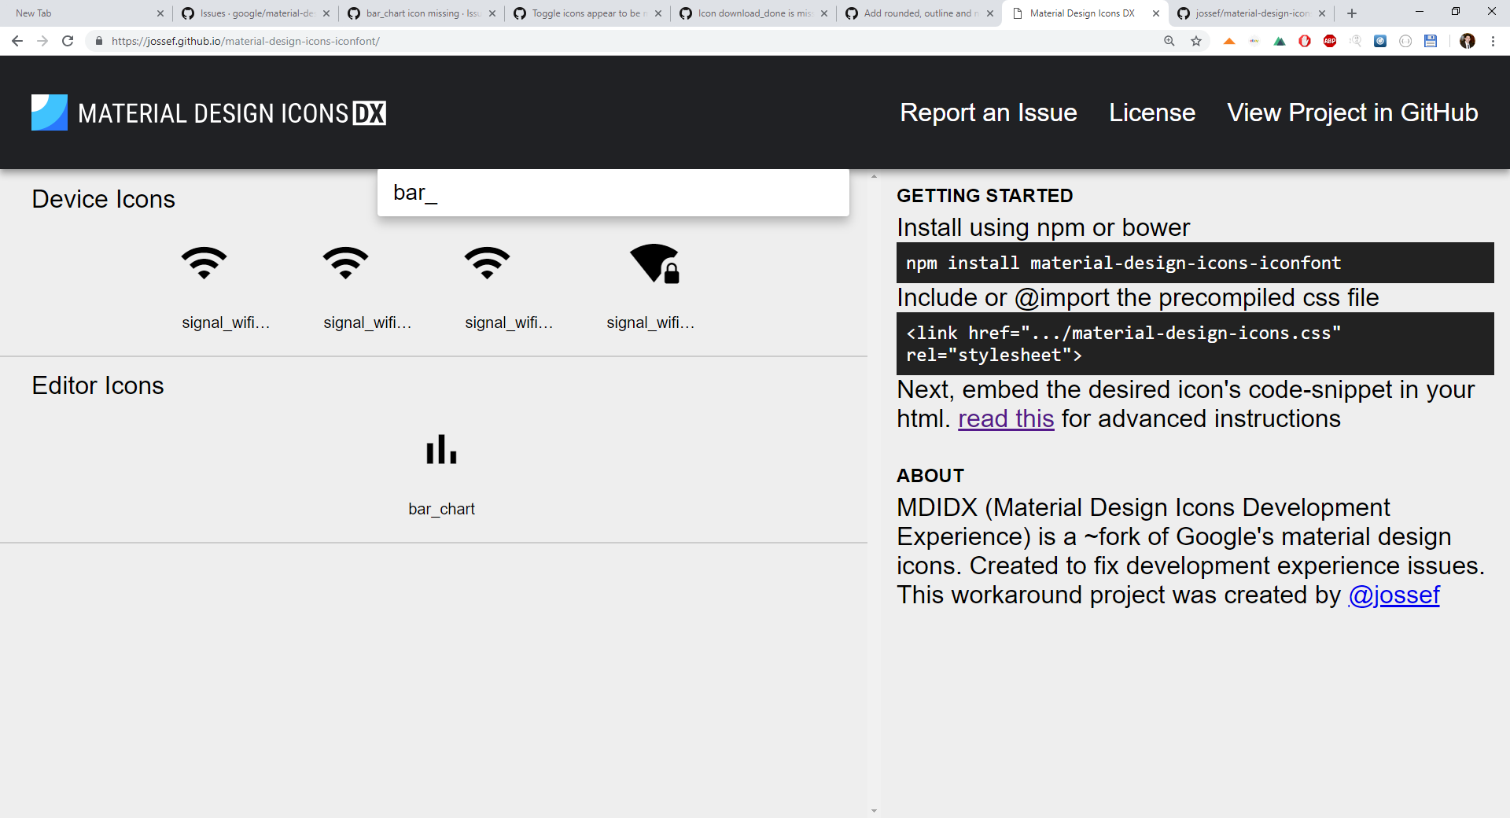Open the greyed magnifier extension icon

click(1355, 41)
